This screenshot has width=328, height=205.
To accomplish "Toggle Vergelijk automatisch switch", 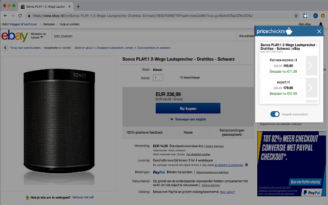I will [x=275, y=114].
